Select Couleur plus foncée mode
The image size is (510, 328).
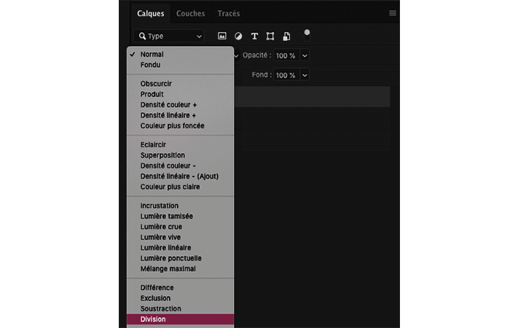(180, 125)
